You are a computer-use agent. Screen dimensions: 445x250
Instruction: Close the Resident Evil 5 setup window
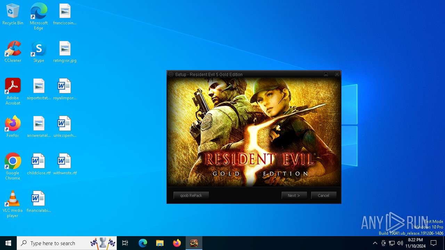click(337, 74)
